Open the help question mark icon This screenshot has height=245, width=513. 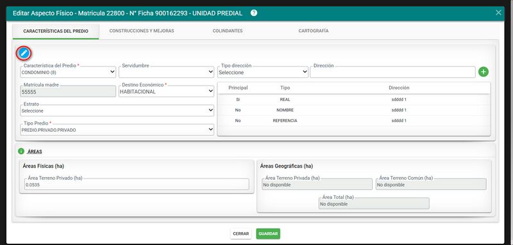[x=254, y=13]
